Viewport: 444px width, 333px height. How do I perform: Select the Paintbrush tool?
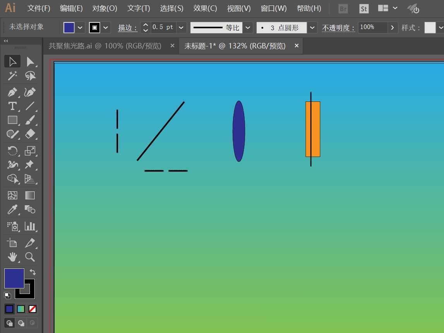30,120
